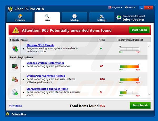
Task: Click the System/User Software potential meter
Action: tap(129, 80)
